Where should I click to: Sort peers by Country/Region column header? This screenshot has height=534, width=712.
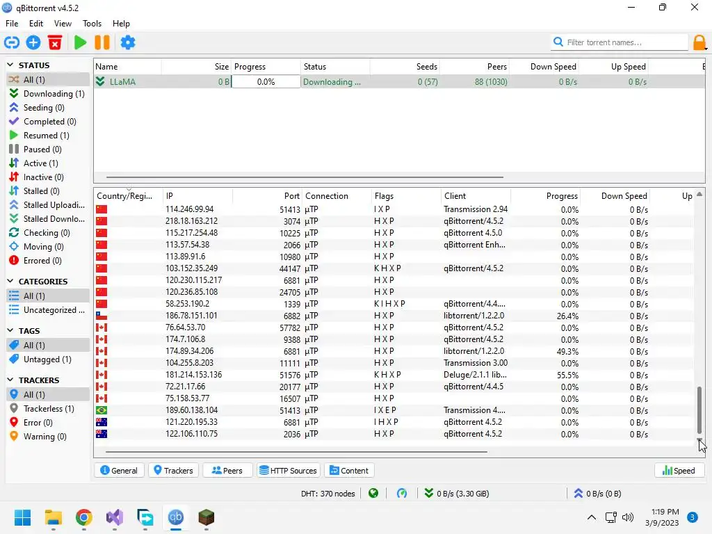128,196
